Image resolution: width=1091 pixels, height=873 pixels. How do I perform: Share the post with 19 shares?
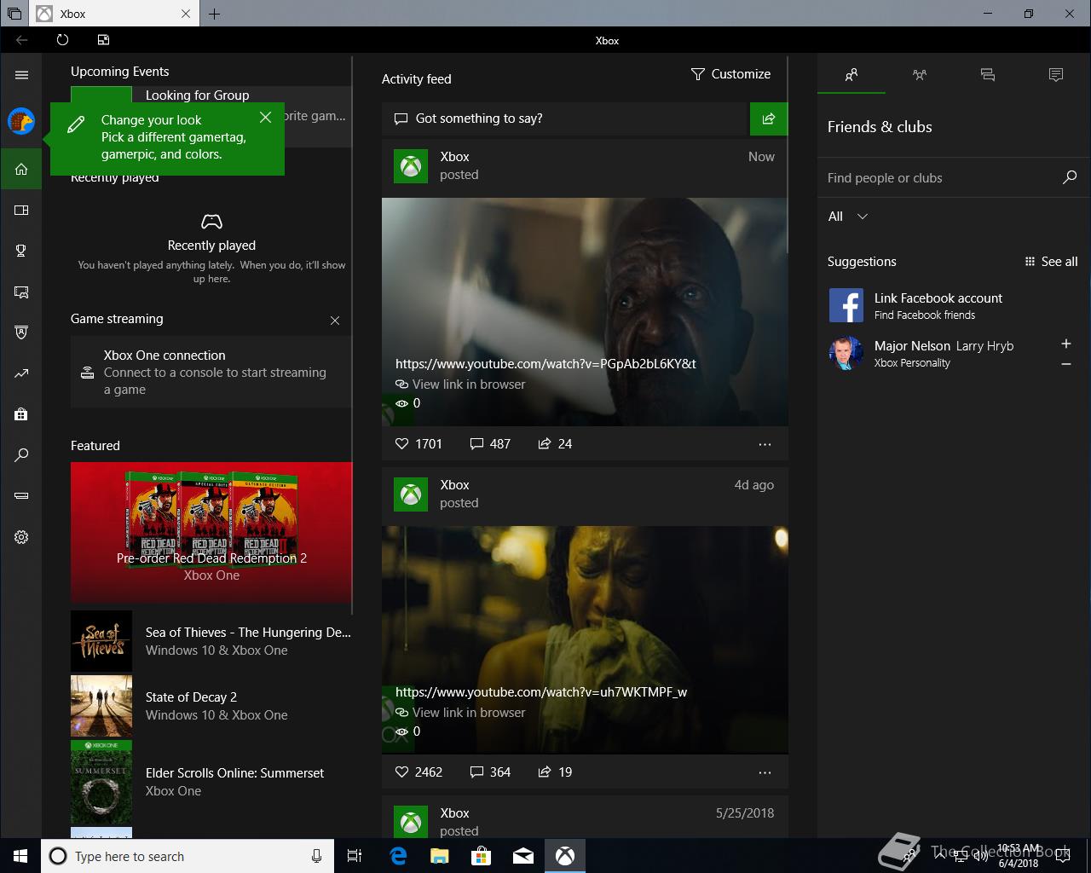pyautogui.click(x=555, y=772)
